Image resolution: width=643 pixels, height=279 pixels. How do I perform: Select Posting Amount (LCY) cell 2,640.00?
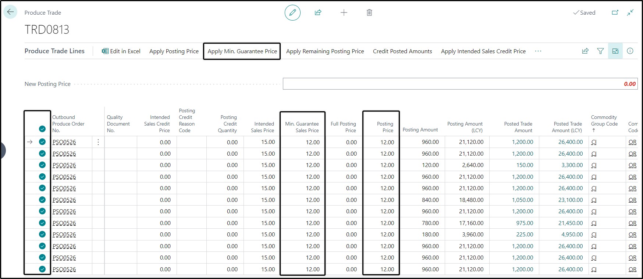click(x=467, y=165)
